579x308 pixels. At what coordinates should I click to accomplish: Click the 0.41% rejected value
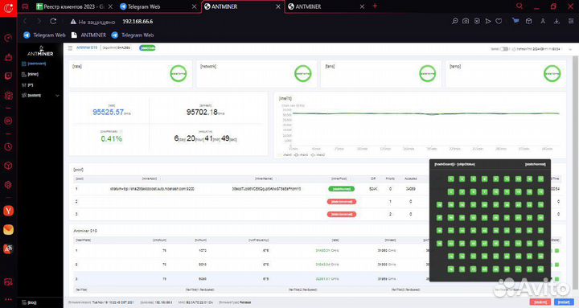click(112, 139)
